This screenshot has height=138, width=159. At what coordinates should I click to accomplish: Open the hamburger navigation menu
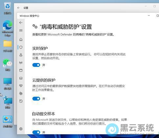[21, 30]
